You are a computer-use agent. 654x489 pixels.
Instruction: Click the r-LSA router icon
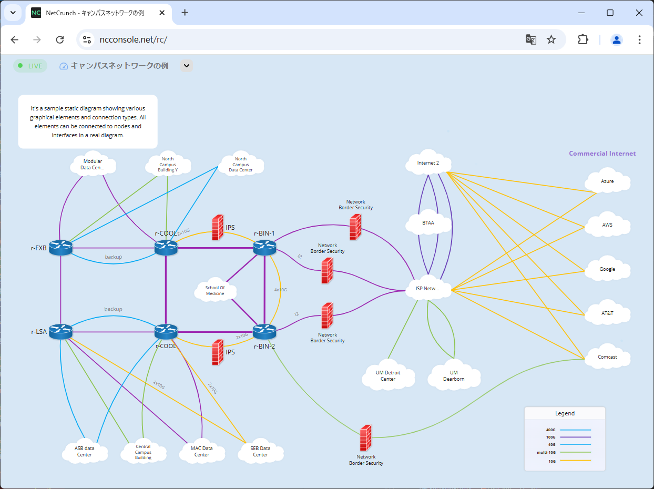(60, 332)
